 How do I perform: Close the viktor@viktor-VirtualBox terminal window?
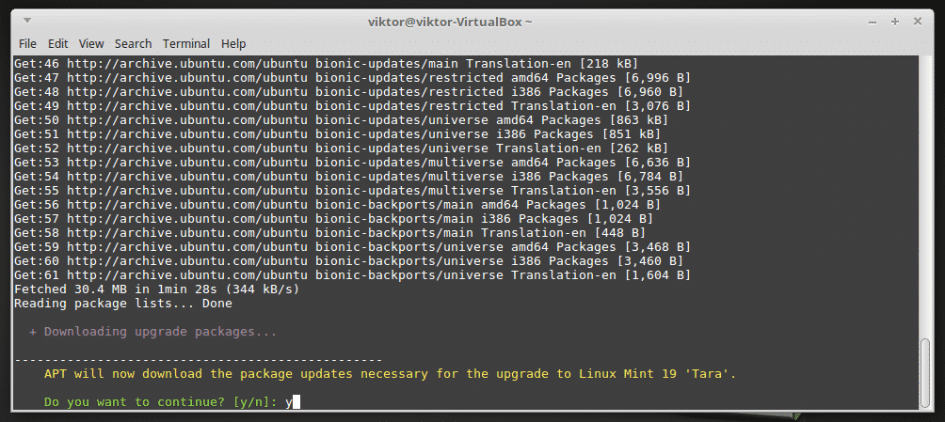(x=918, y=20)
